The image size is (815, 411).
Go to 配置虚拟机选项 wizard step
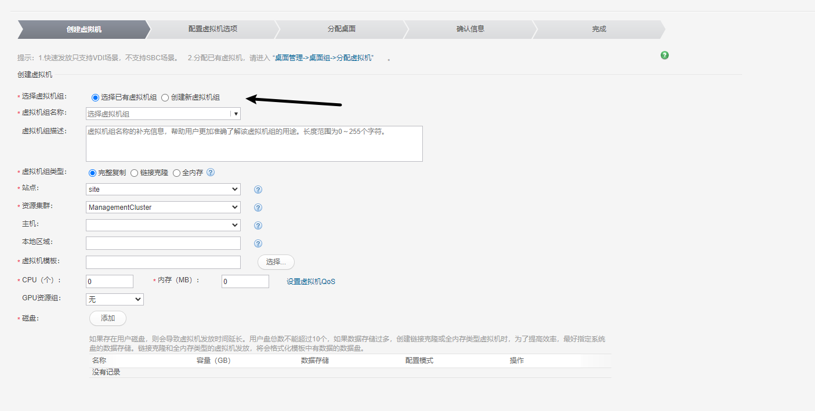(x=213, y=29)
